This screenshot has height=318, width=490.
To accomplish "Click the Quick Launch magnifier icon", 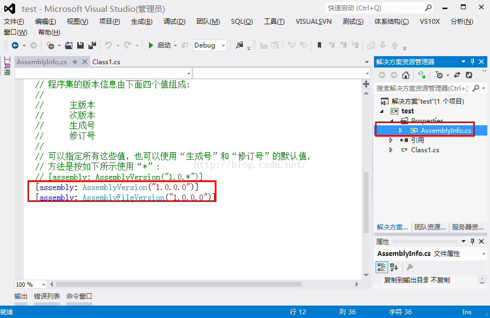I will pyautogui.click(x=428, y=8).
